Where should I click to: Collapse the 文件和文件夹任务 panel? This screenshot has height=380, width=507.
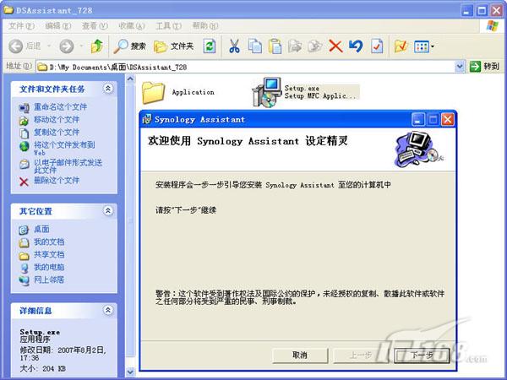pos(108,88)
